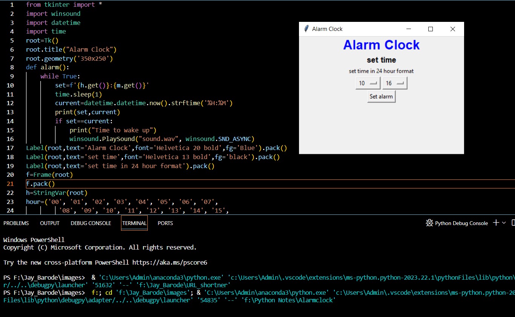Click the winsound.PlaySound code line
This screenshot has height=317, width=515.
pyautogui.click(x=162, y=139)
